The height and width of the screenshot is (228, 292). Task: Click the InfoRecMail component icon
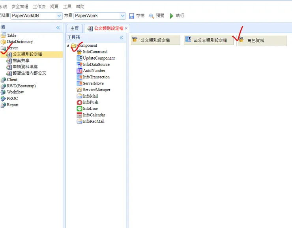pos(79,121)
